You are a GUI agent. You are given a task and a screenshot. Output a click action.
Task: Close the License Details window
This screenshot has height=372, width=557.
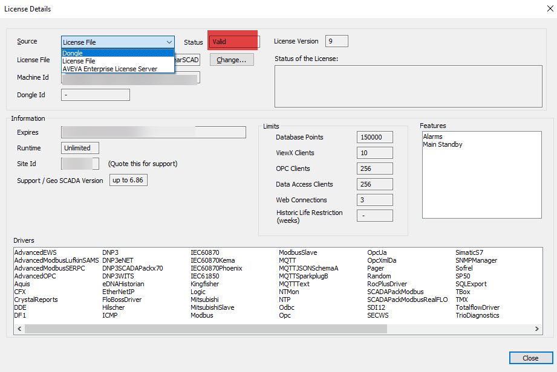[x=550, y=8]
